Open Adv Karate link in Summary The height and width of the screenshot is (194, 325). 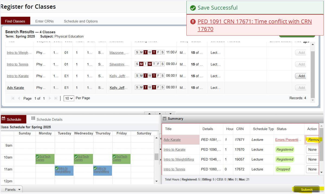coord(172,140)
